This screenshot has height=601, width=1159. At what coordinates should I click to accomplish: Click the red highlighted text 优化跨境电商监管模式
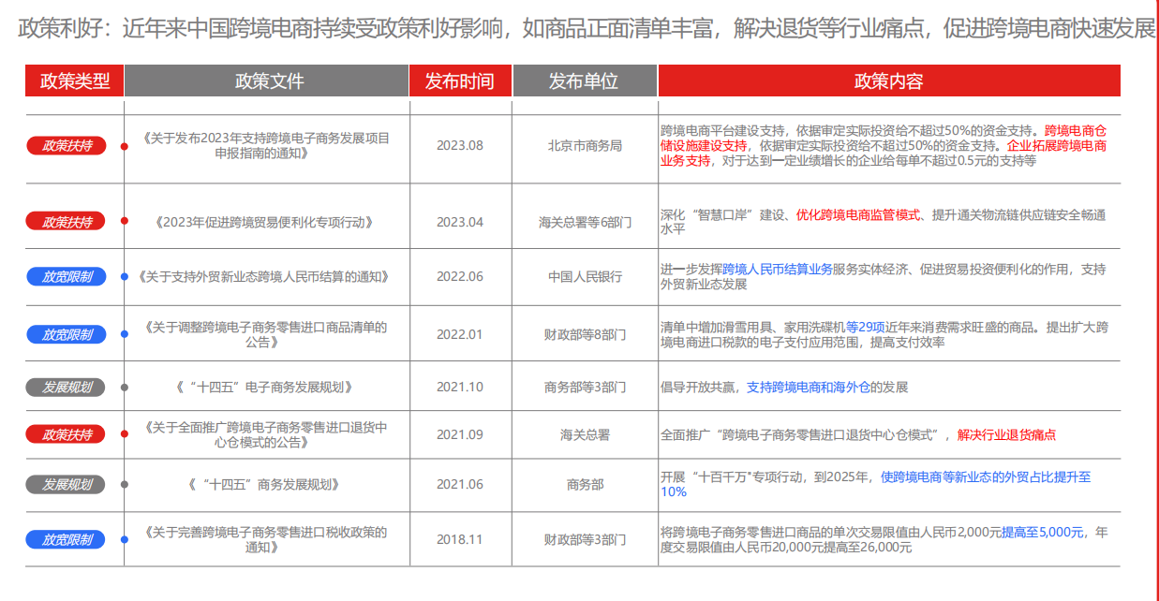tap(859, 214)
